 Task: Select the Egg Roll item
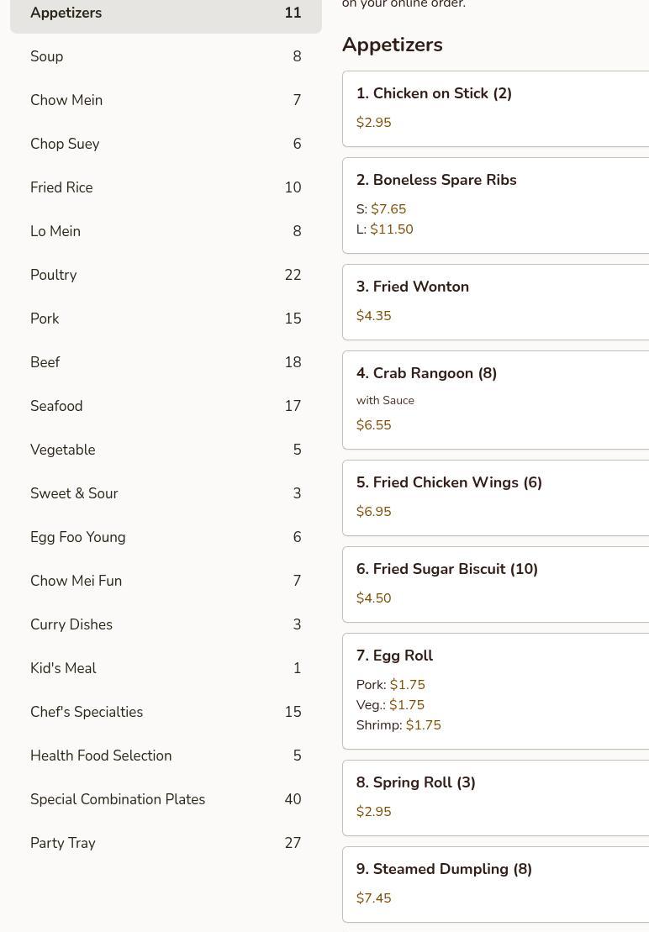[496, 690]
